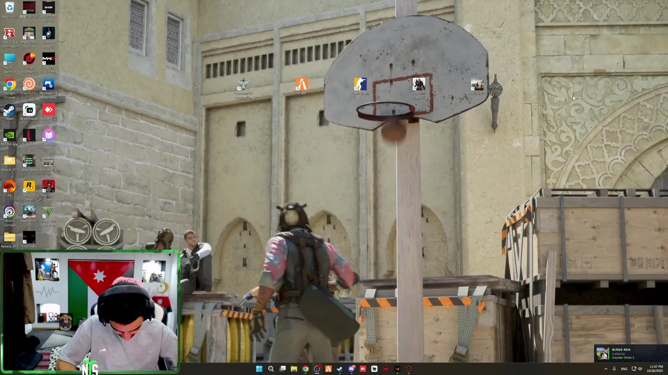
Task: Open the lower Release_30.3 folder
Action: click(9, 240)
